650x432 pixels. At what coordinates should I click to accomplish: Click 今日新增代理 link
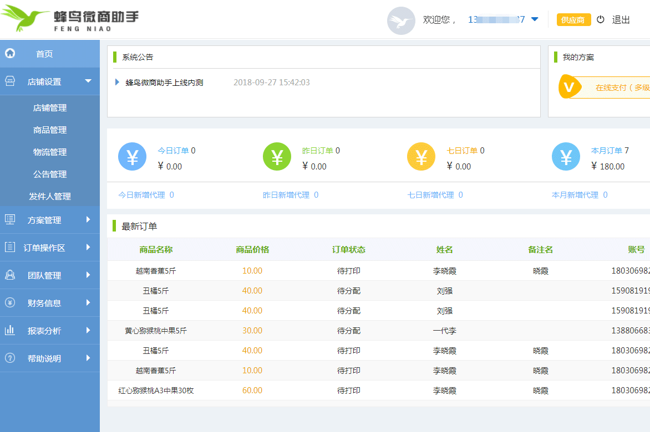pyautogui.click(x=146, y=195)
